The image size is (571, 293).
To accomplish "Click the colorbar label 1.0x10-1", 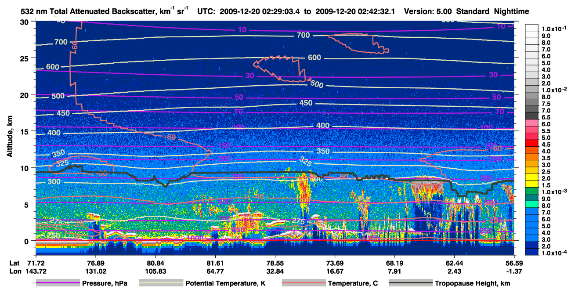I will coord(555,28).
